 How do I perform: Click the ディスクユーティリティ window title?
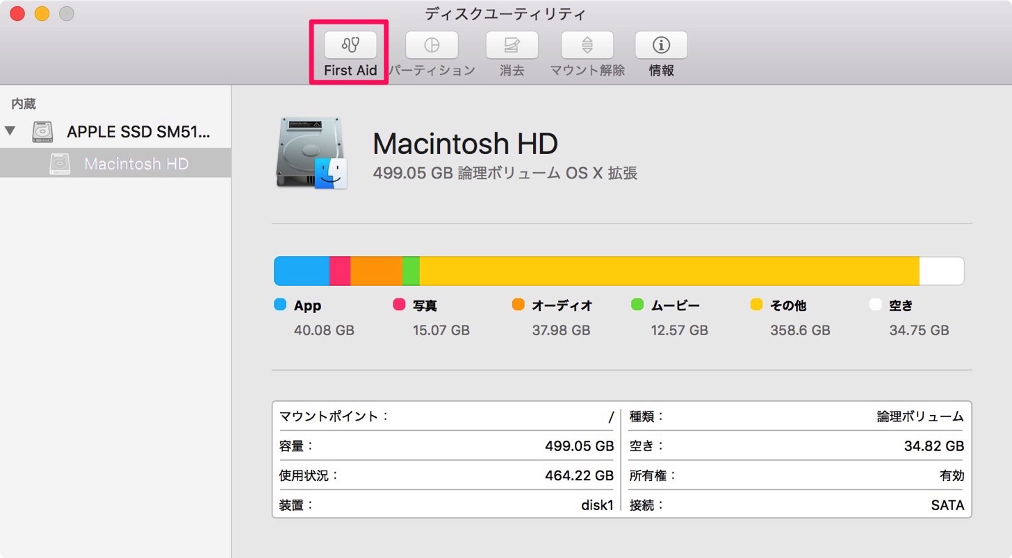[x=505, y=13]
